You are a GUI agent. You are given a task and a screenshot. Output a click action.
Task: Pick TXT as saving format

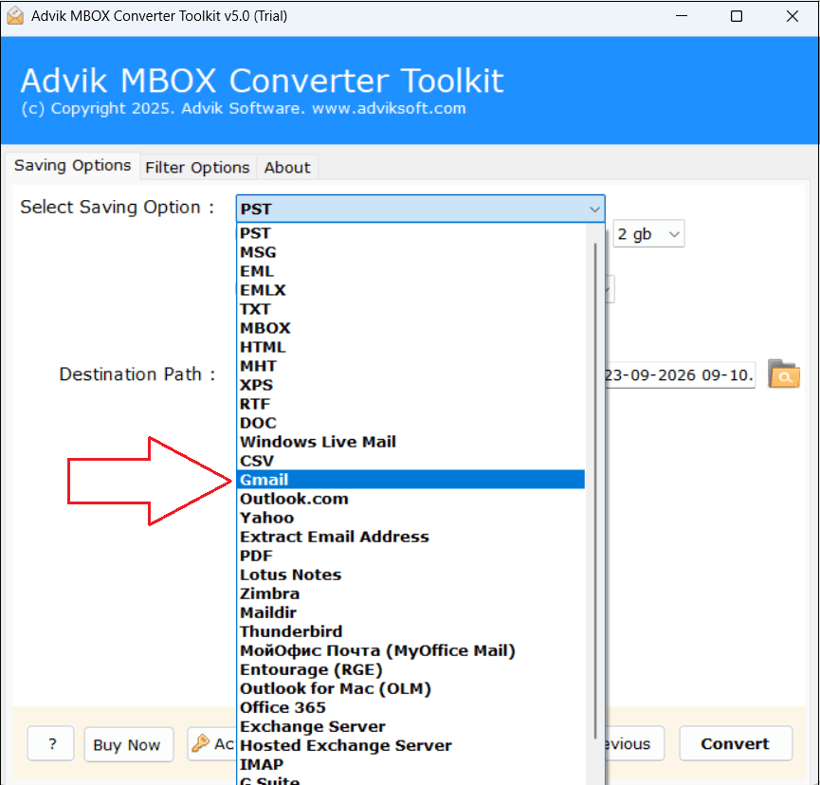tap(410, 309)
